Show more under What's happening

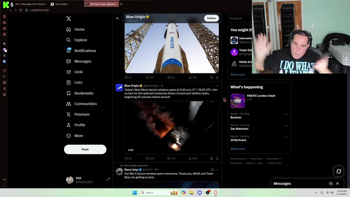pyautogui.click(x=237, y=149)
